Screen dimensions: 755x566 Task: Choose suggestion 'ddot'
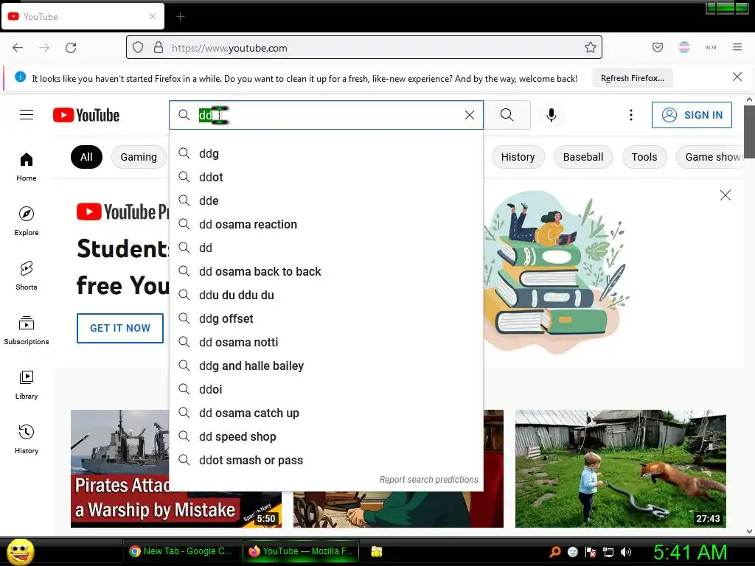coord(326,177)
